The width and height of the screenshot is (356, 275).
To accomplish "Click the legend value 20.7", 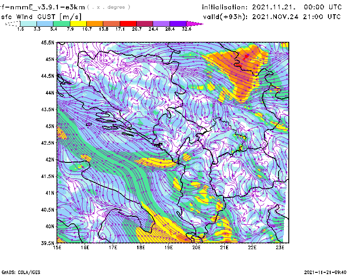I will click(137, 29).
